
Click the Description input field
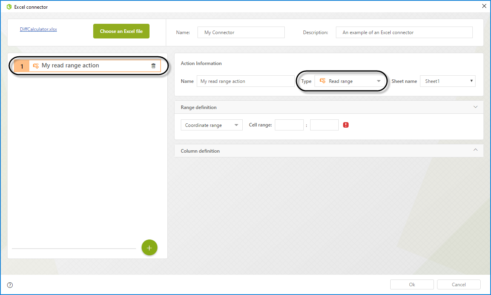tap(404, 33)
